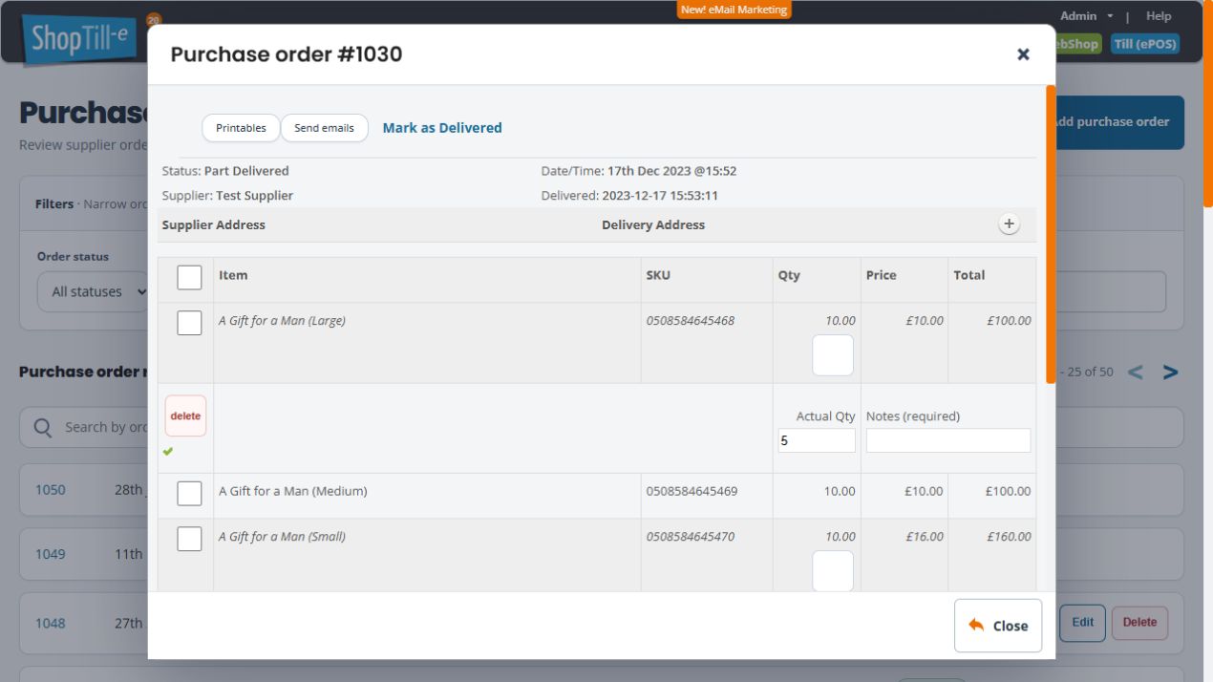Click the Close button in the dialog footer
1213x682 pixels.
click(998, 626)
